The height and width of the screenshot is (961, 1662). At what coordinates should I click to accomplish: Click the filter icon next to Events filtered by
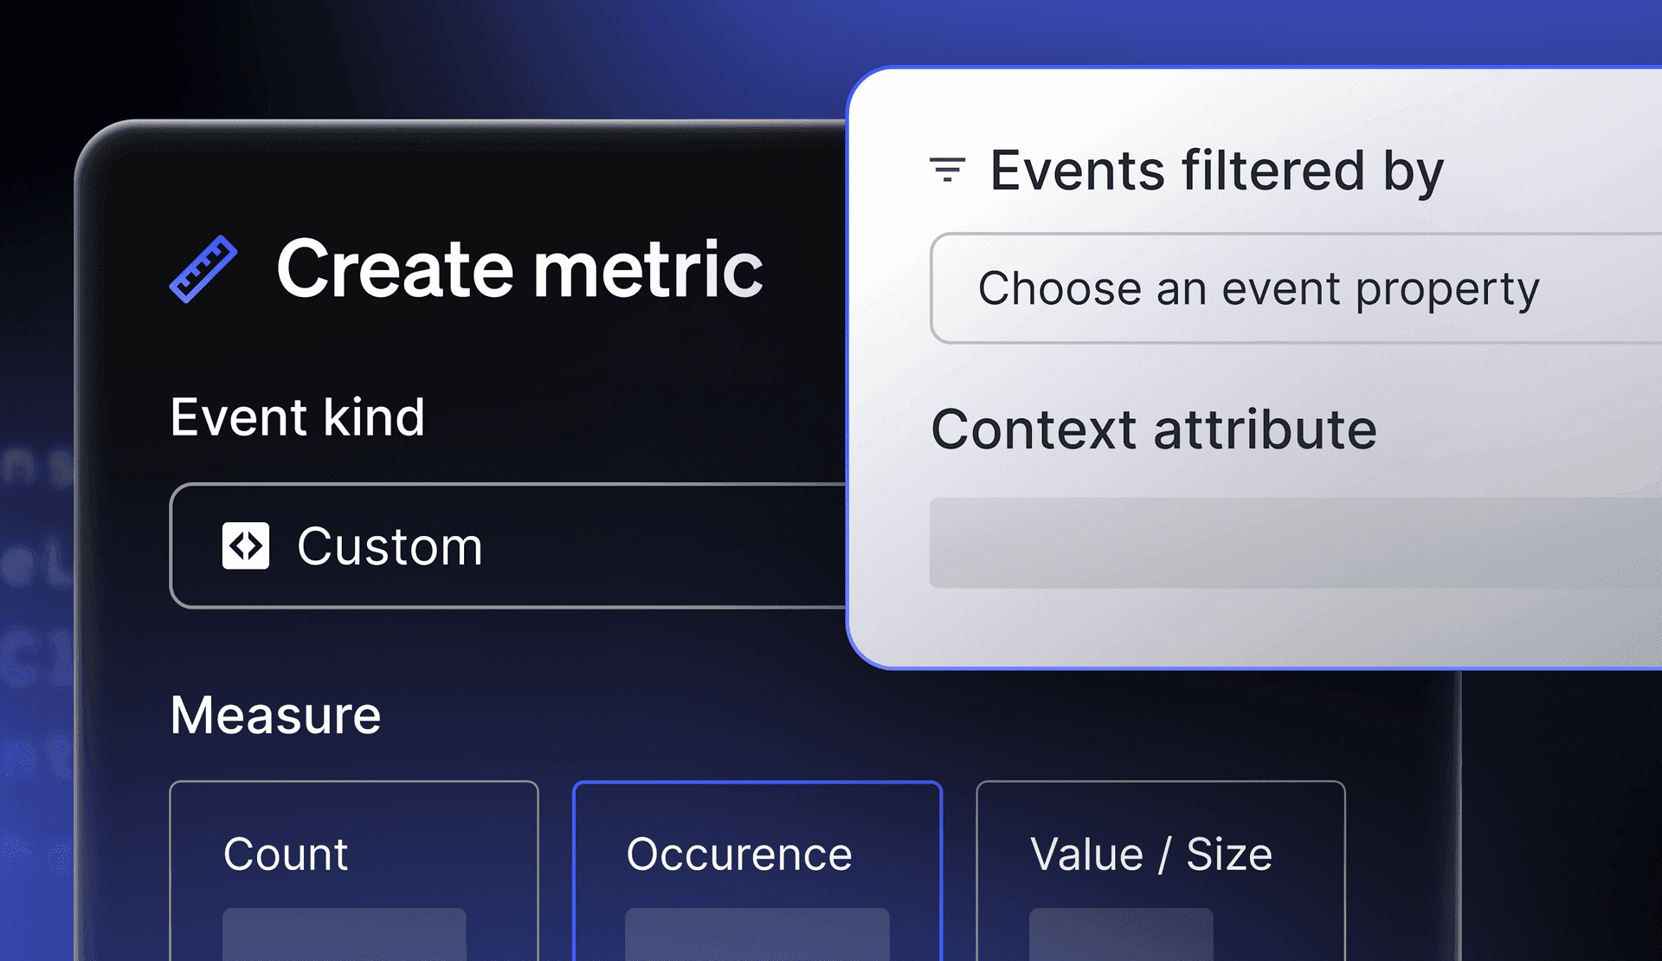coord(947,170)
